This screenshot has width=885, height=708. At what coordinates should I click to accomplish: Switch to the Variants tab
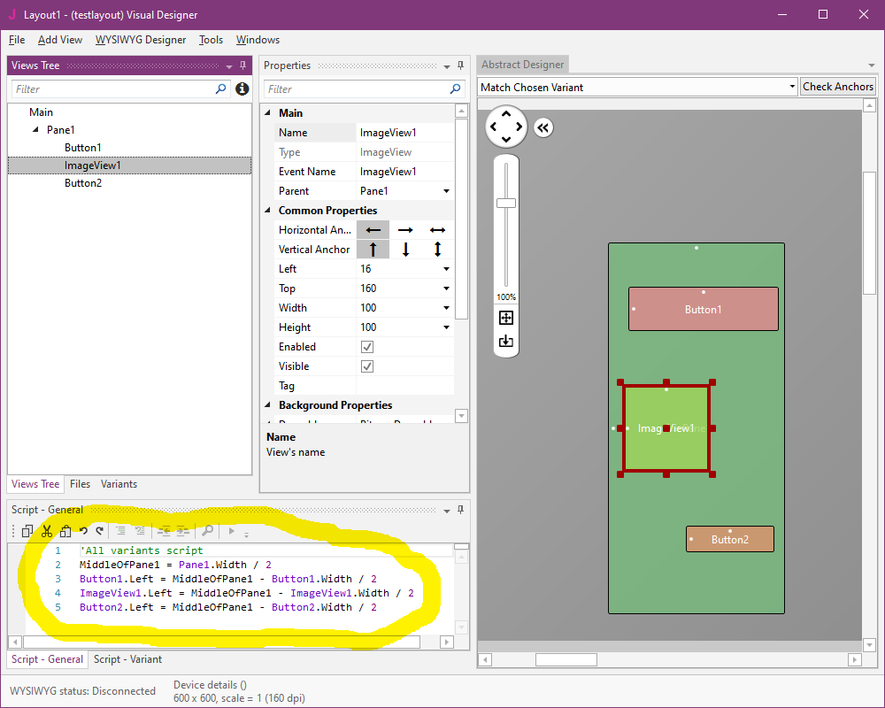click(x=119, y=484)
